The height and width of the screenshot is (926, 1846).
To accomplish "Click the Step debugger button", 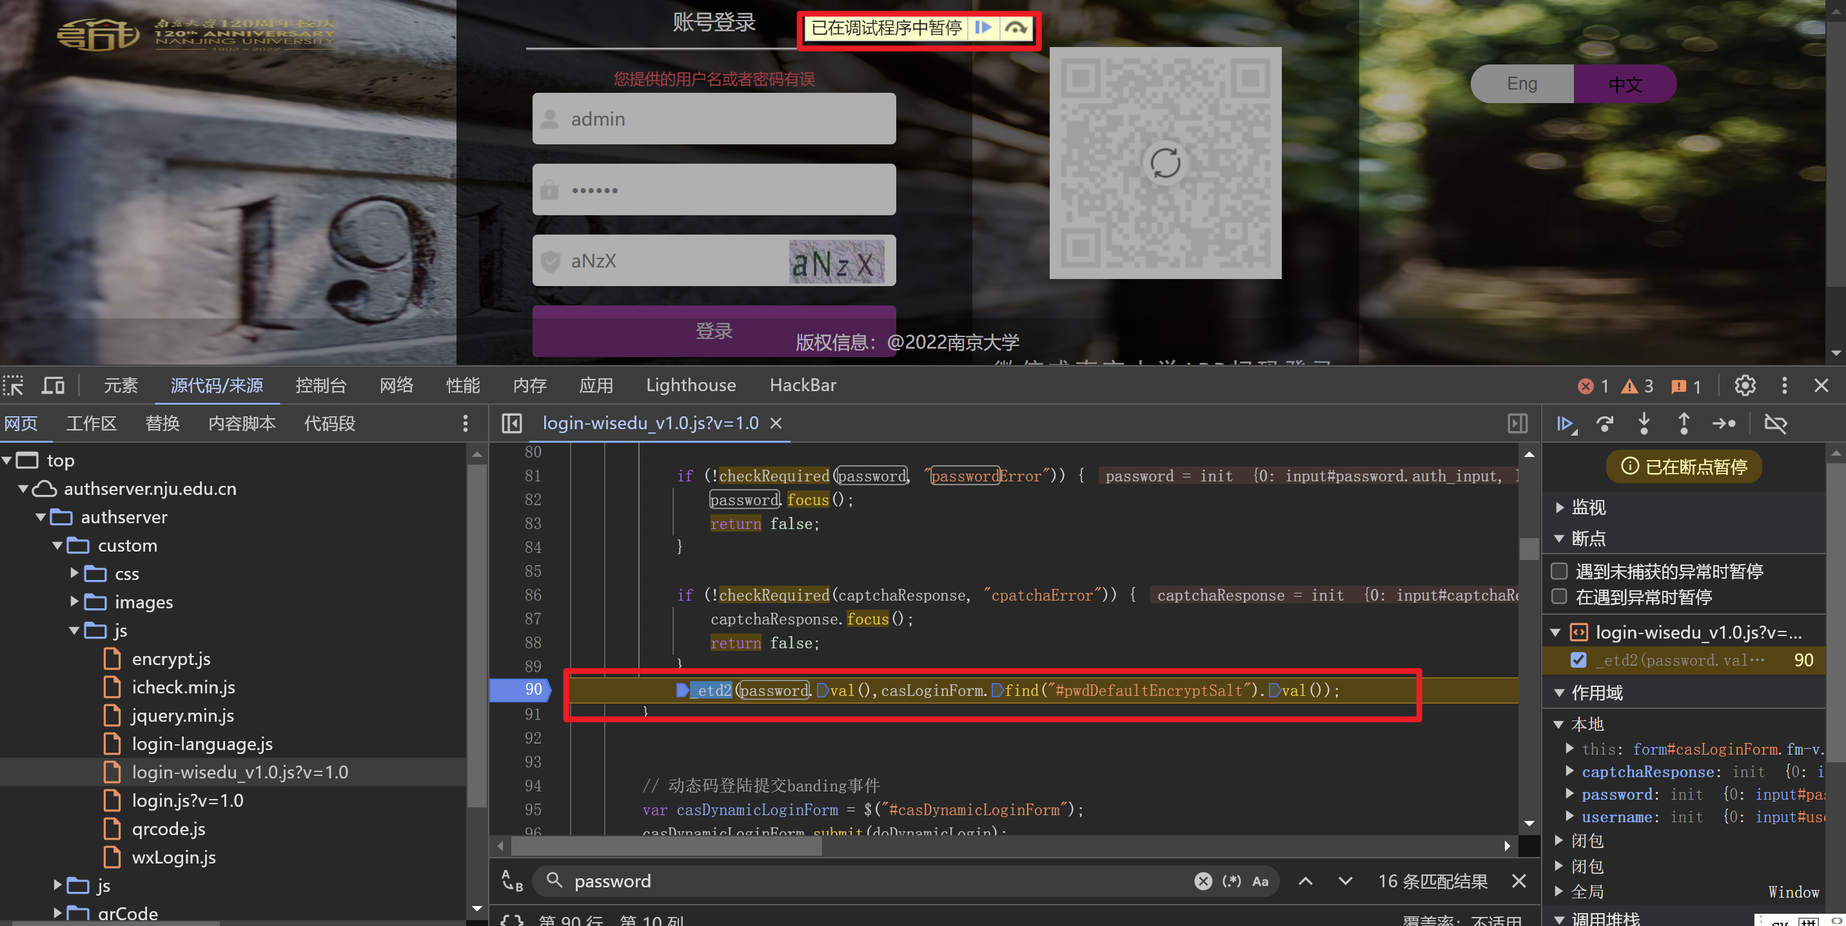I will 1723,423.
